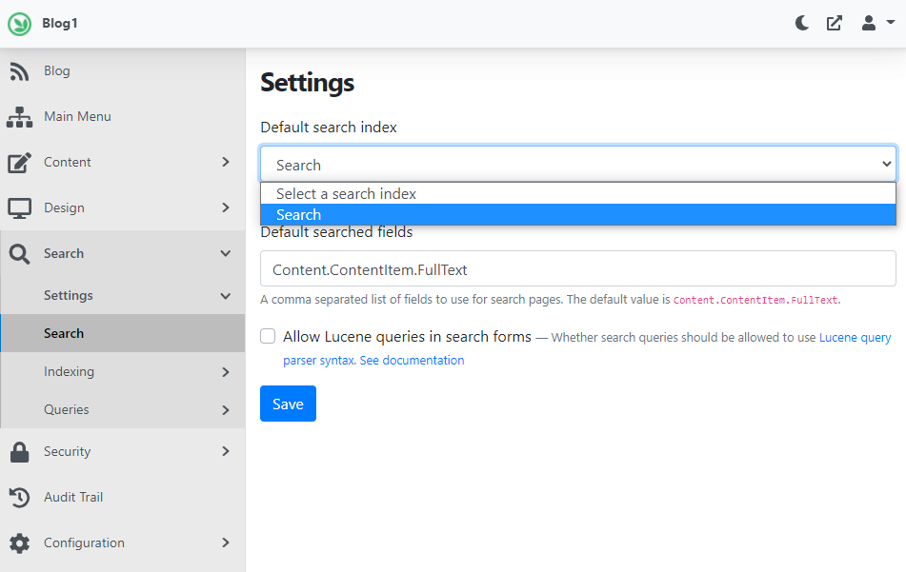Open the site via external link icon
This screenshot has width=906, height=572.
pos(834,23)
